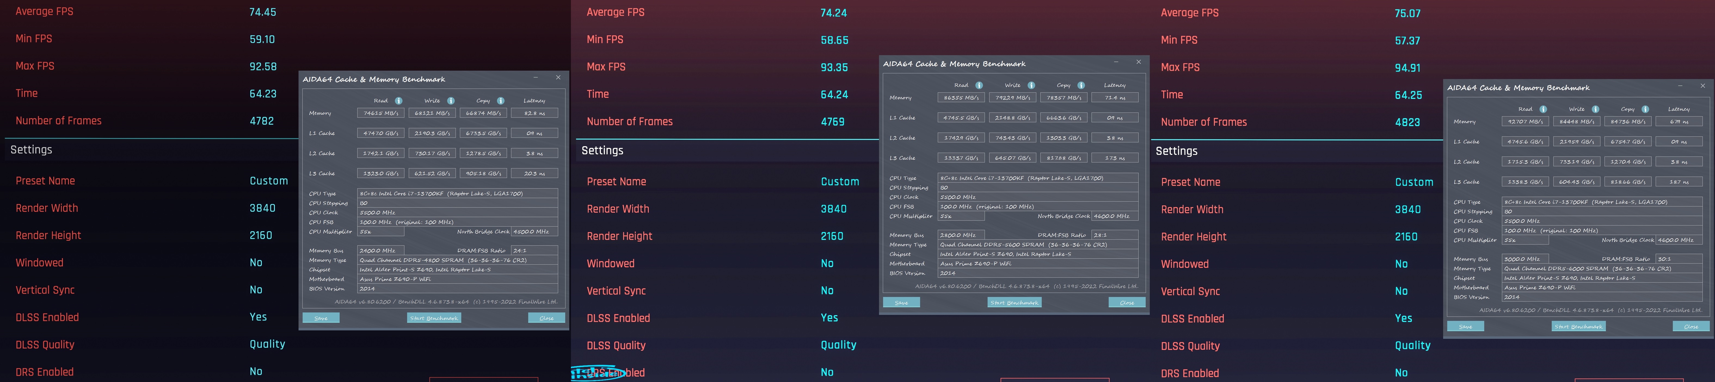Click Write info icon in DDR5-4800 AIDA64 window
This screenshot has height=382, width=1715.
pyautogui.click(x=451, y=101)
